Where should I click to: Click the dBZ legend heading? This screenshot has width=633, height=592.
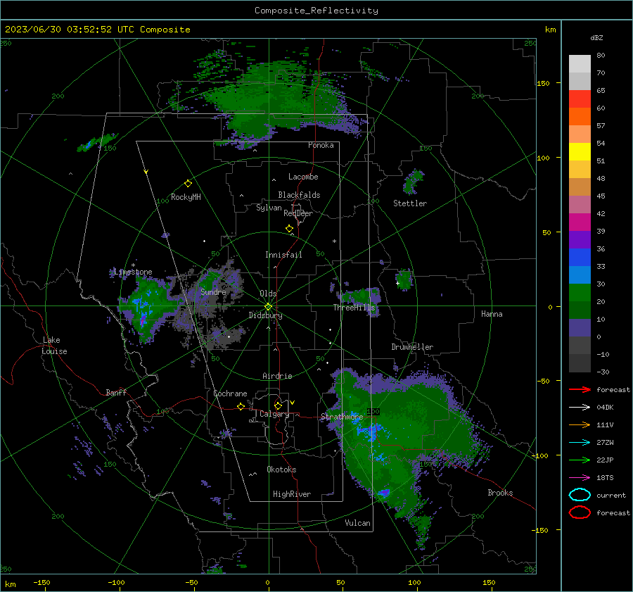click(596, 37)
